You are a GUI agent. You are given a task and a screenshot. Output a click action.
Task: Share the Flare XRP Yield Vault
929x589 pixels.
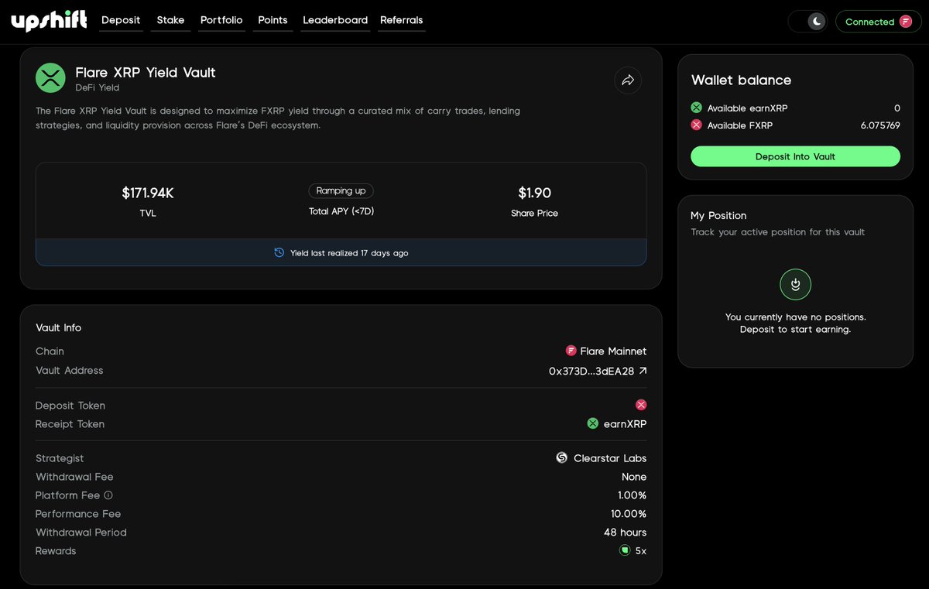click(x=628, y=80)
